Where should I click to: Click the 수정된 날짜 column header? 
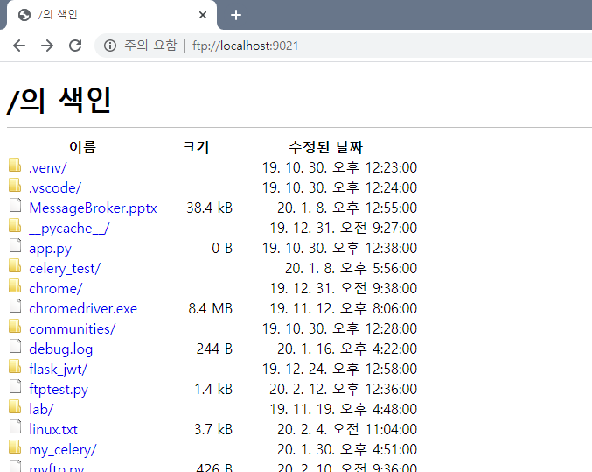click(x=326, y=147)
